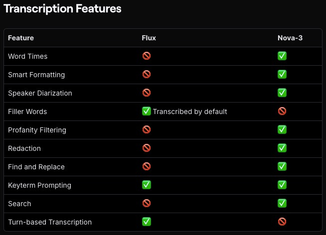Viewport: 326px width, 235px height.
Task: Click the Speaker Diarization feature label
Action: coord(40,93)
